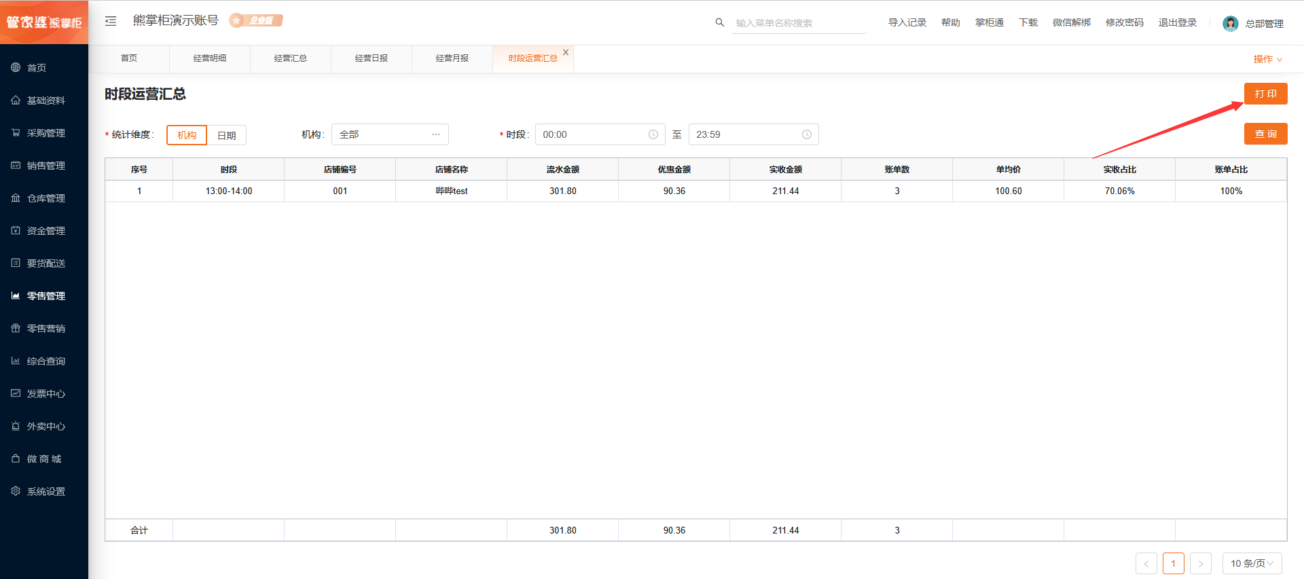Click 微信解绑 link
The width and height of the screenshot is (1304, 579).
pos(1072,22)
